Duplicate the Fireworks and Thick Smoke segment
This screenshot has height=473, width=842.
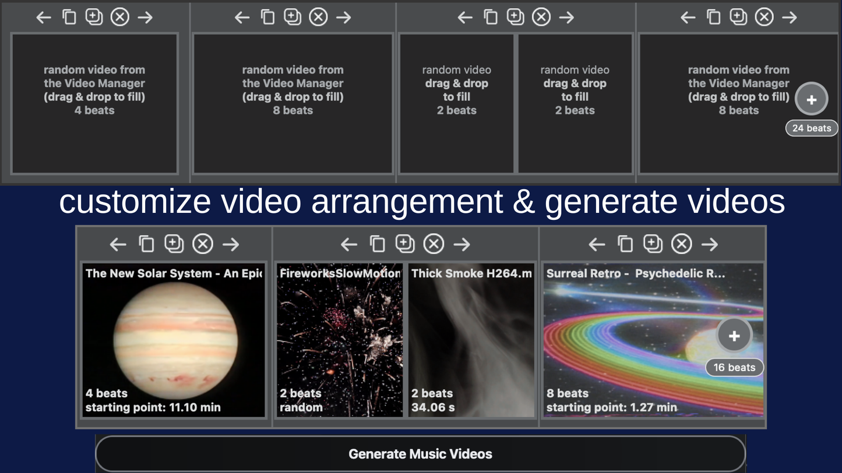point(405,244)
